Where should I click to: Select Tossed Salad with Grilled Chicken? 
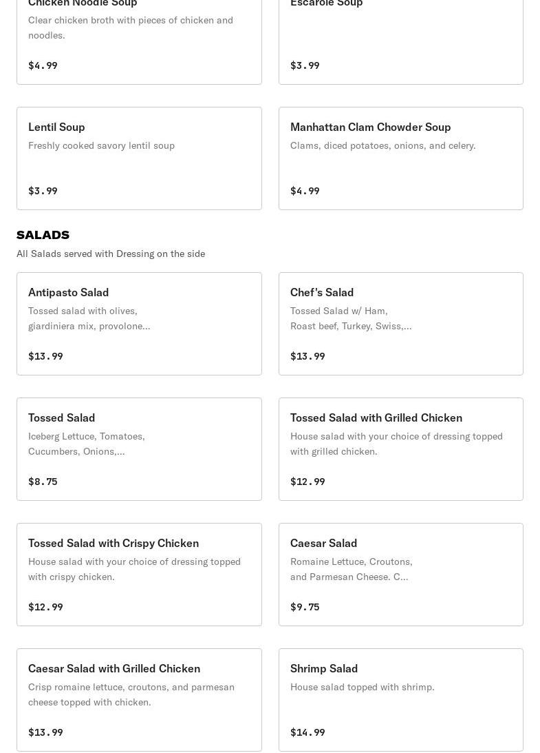tap(400, 449)
